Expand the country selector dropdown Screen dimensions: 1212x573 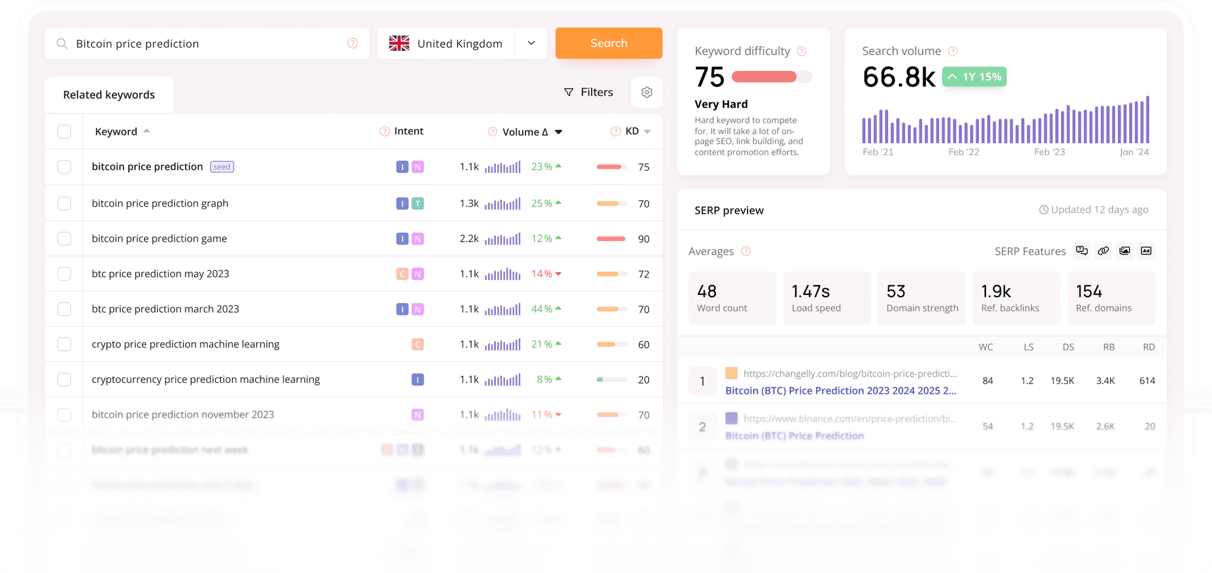pos(531,43)
